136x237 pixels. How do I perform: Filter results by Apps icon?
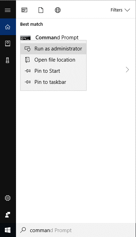[24, 10]
